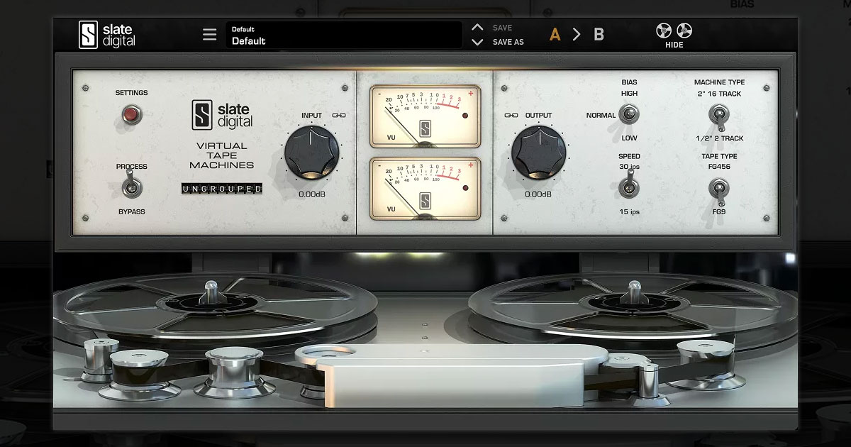
Task: Click the down chevron to load next preset
Action: click(x=477, y=40)
